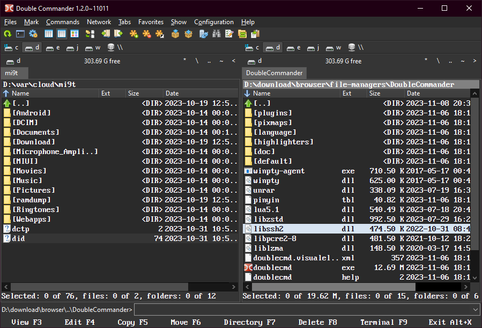Click the Extract files toolbar icon
The height and width of the screenshot is (328, 482).
point(188,34)
